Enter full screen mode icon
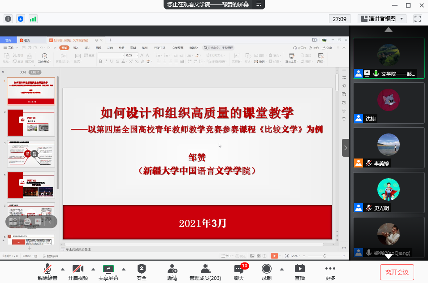This screenshot has height=283, width=428. pyautogui.click(x=417, y=19)
